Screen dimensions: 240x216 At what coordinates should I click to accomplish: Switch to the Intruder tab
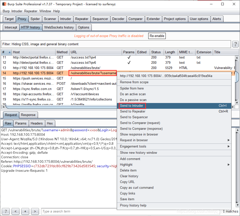(65, 19)
